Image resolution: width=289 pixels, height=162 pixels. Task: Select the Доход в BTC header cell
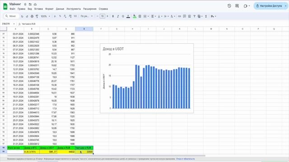tap(32, 148)
